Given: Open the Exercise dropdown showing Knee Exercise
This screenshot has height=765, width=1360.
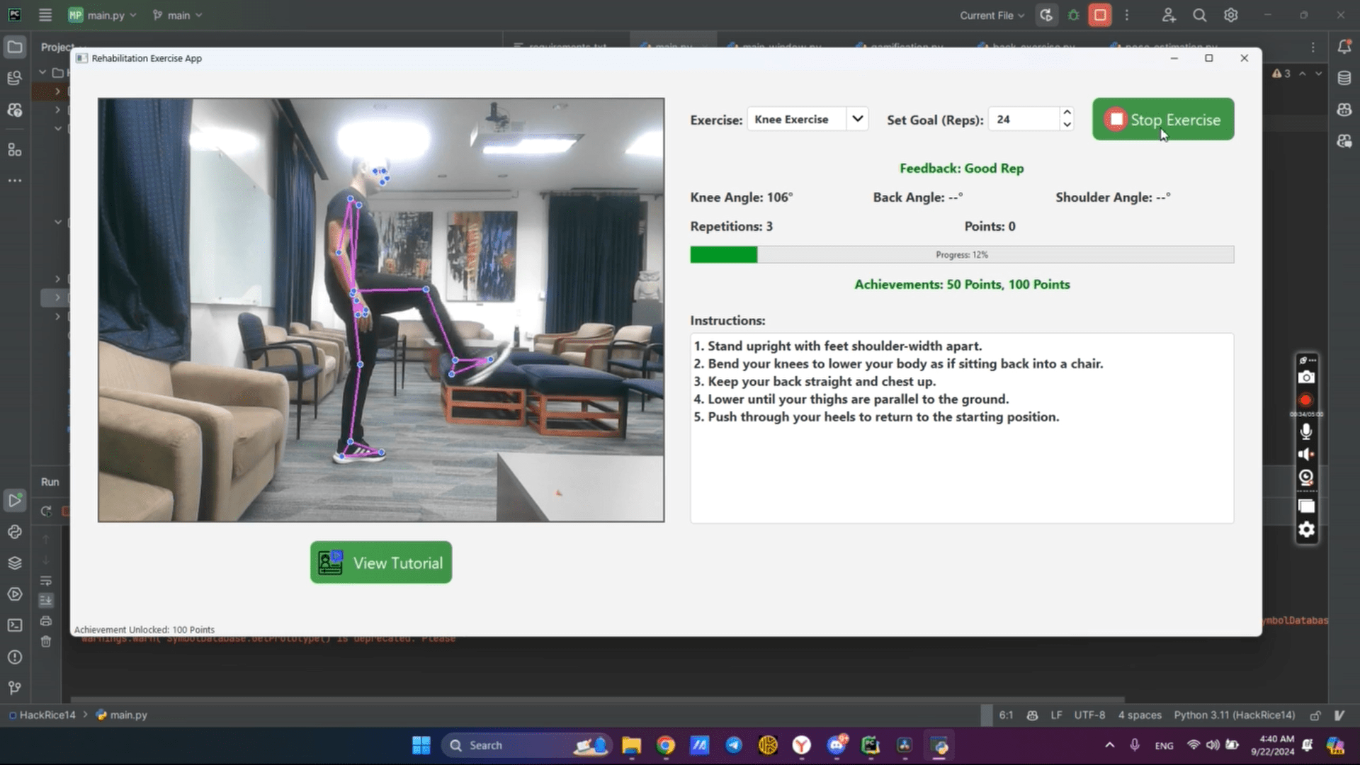Looking at the screenshot, I should (807, 119).
